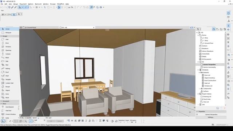
Task: Open the Design menu
Action: pyautogui.click(x=16, y=4)
